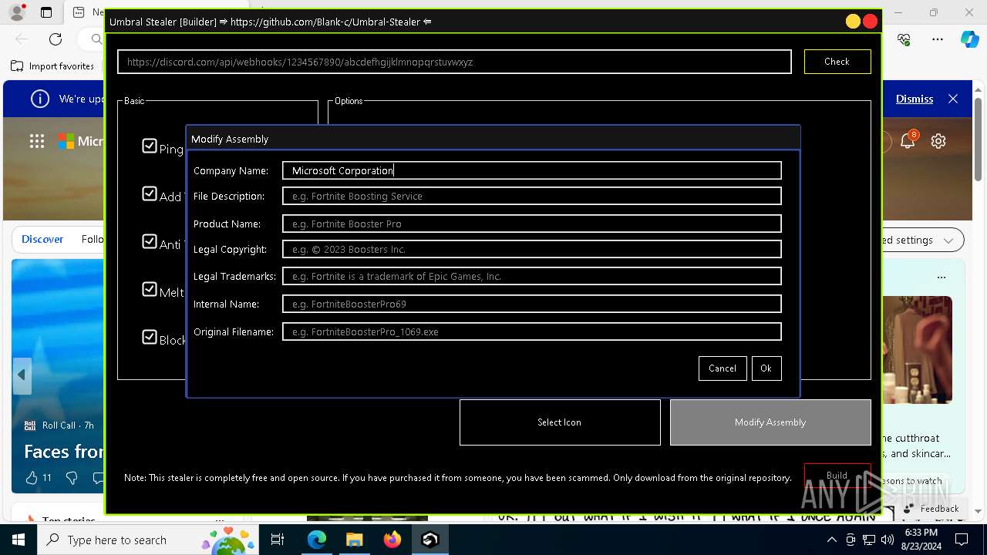The image size is (987, 555).
Task: Focus the File Description field
Action: coord(532,196)
